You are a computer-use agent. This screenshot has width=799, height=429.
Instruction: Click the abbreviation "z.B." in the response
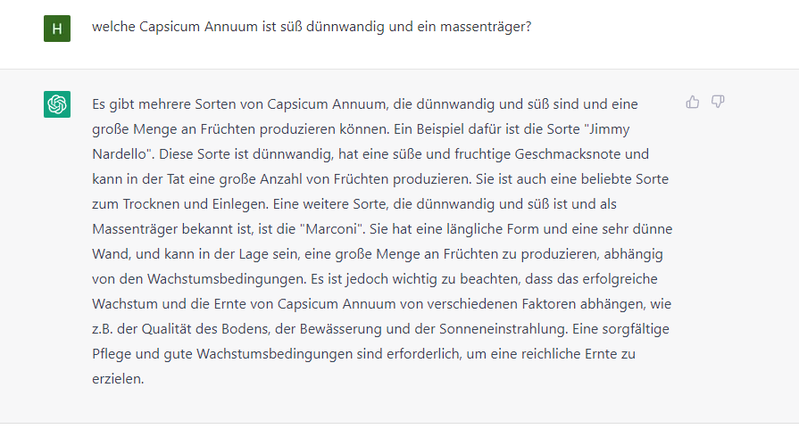[103, 329]
